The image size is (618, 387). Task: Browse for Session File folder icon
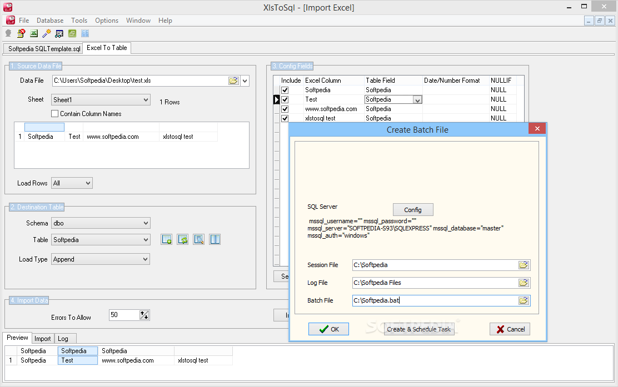click(524, 265)
